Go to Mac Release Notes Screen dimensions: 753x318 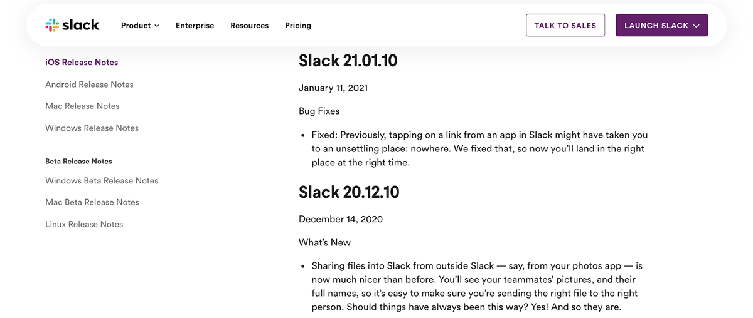click(82, 106)
